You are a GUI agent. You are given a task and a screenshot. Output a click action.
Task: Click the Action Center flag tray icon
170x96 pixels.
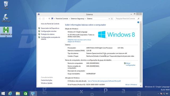click(x=161, y=94)
